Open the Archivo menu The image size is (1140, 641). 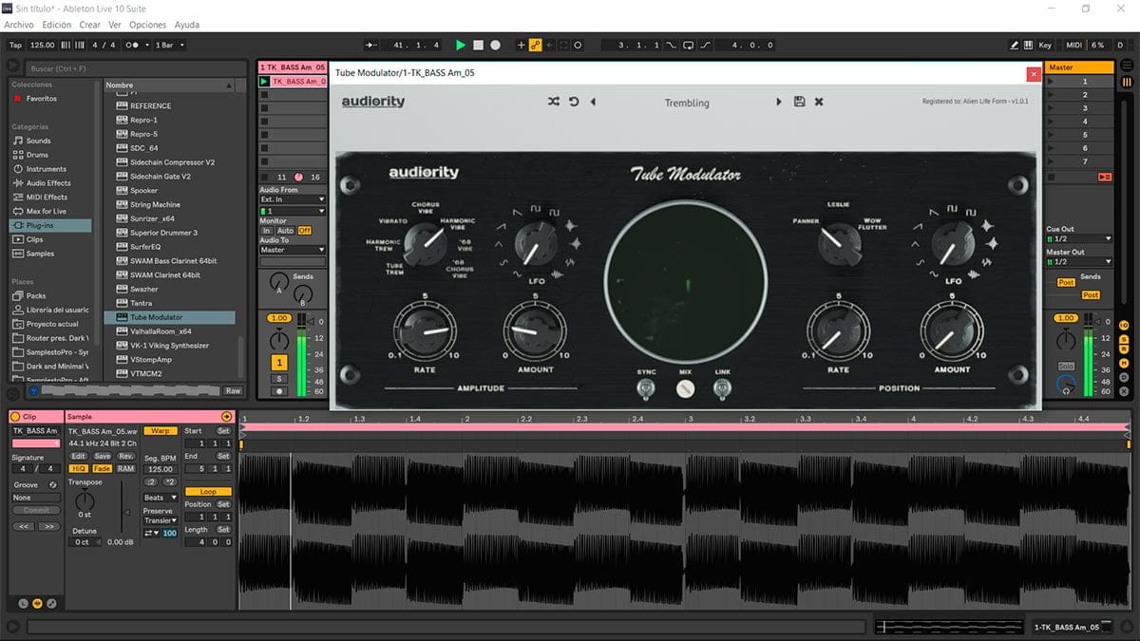19,25
